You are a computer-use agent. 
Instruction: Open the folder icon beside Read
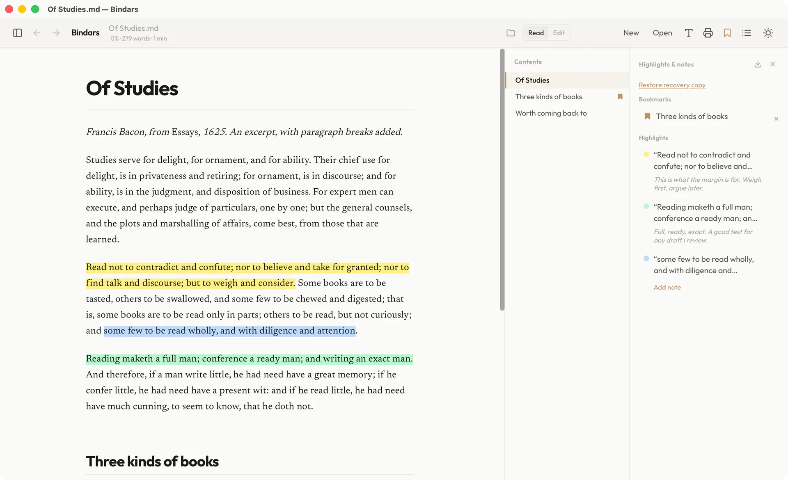(511, 33)
